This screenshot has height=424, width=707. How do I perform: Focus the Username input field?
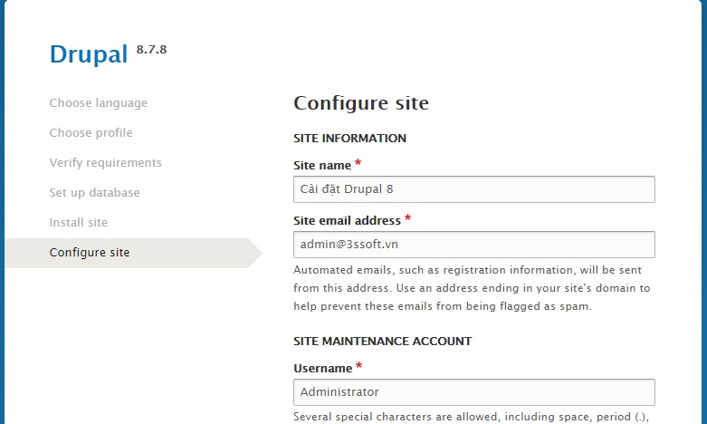pos(473,392)
